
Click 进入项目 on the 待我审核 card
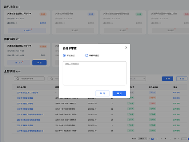click(19, 63)
